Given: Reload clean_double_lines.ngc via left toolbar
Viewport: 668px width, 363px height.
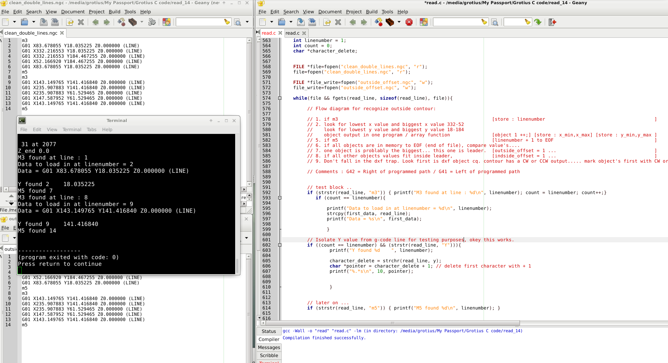Looking at the screenshot, I should 70,22.
